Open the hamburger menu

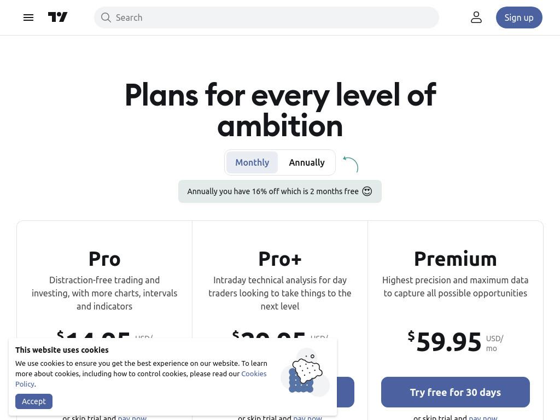click(x=28, y=17)
